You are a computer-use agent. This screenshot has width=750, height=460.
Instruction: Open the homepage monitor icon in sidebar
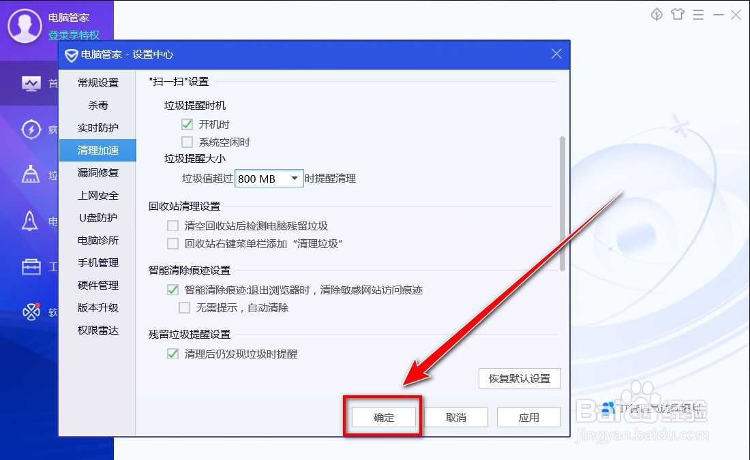coord(31,84)
